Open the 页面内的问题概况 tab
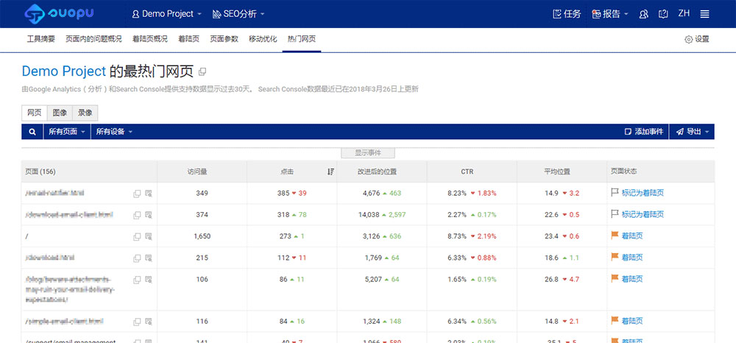736x343 pixels. pyautogui.click(x=93, y=40)
